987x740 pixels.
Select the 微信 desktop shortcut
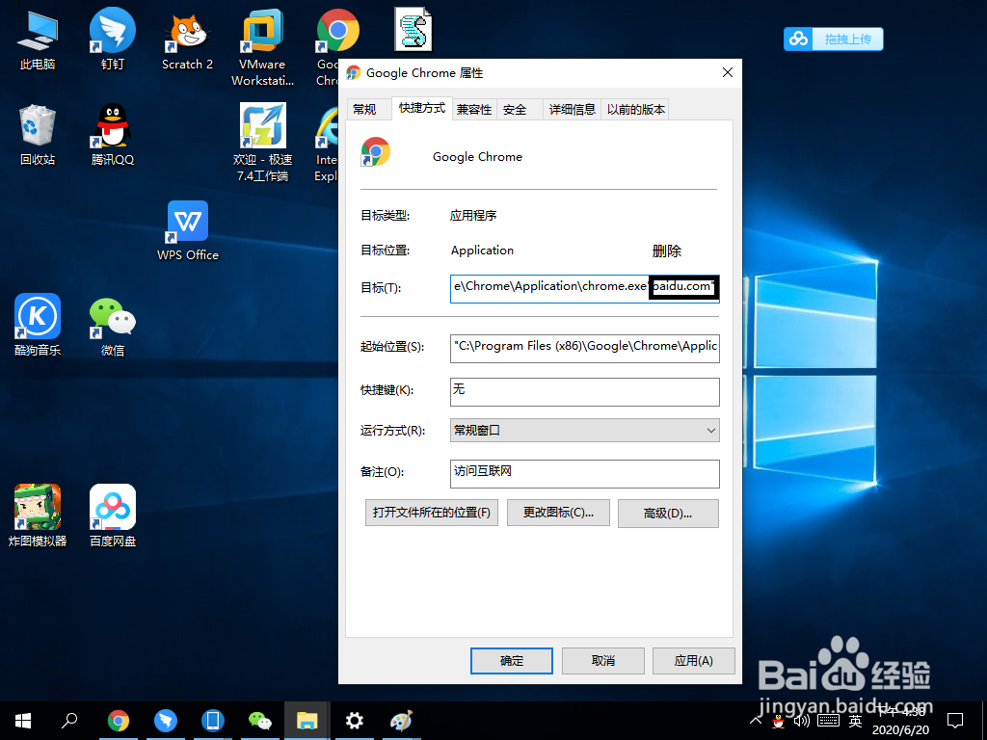[x=113, y=326]
